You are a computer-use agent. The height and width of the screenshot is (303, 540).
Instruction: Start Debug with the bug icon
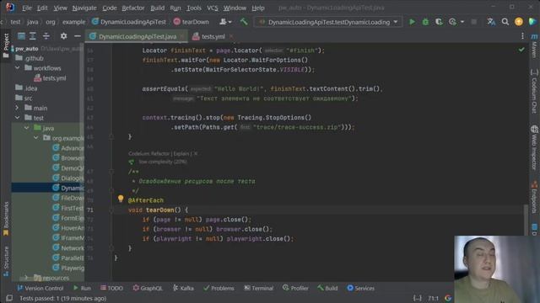click(425, 22)
